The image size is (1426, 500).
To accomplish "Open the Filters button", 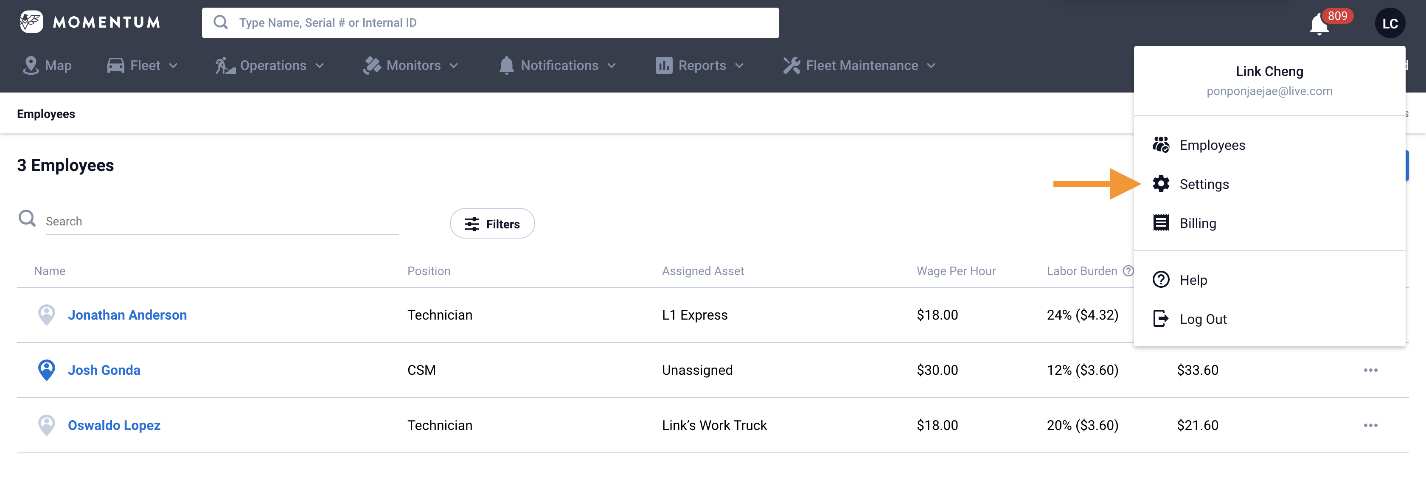I will (492, 224).
